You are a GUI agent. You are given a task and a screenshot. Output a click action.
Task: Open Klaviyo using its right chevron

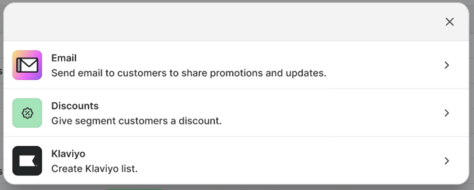coord(447,161)
